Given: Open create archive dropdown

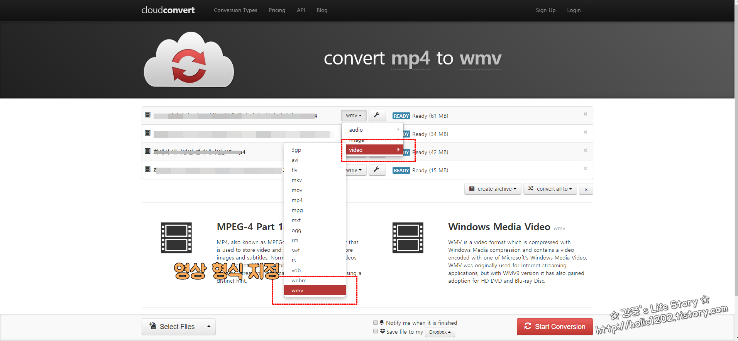Looking at the screenshot, I should pos(493,189).
